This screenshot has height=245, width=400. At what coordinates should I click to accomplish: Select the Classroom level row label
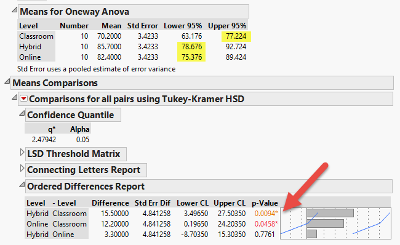36,36
